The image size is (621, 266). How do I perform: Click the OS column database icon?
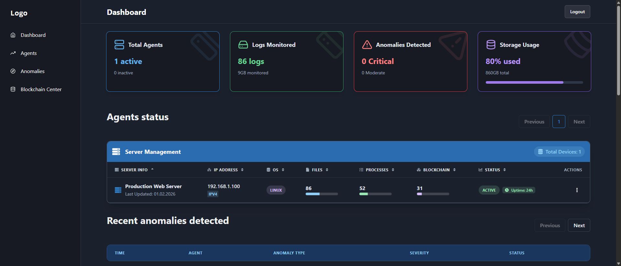pyautogui.click(x=268, y=170)
